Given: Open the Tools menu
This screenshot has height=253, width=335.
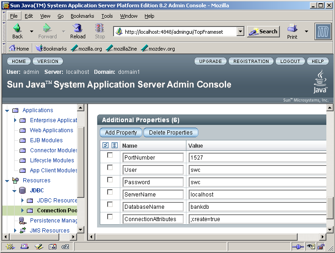Looking at the screenshot, I should pyautogui.click(x=107, y=16).
